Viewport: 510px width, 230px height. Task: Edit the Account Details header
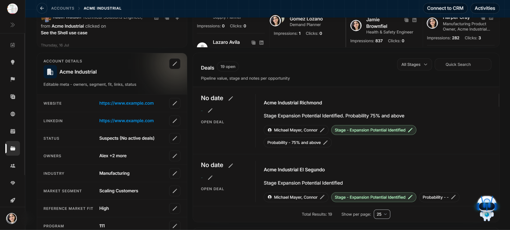click(x=175, y=64)
